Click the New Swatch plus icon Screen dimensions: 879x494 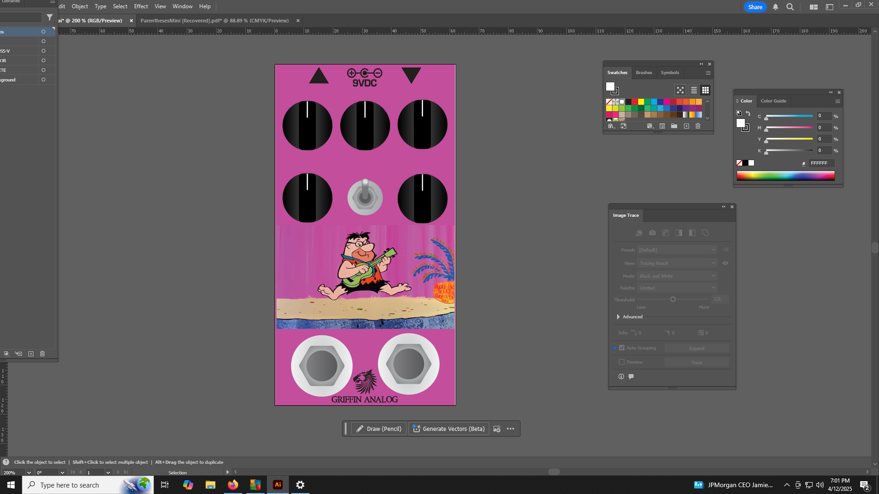pos(686,126)
